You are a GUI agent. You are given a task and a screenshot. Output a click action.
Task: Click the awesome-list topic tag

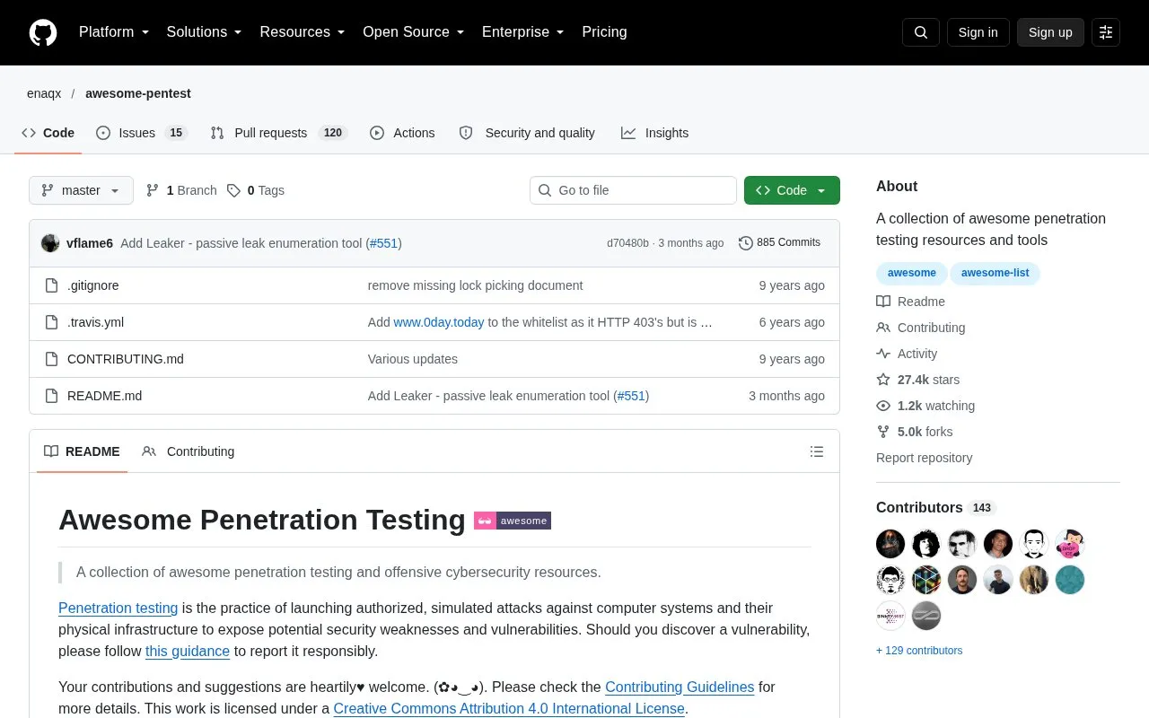tap(996, 273)
